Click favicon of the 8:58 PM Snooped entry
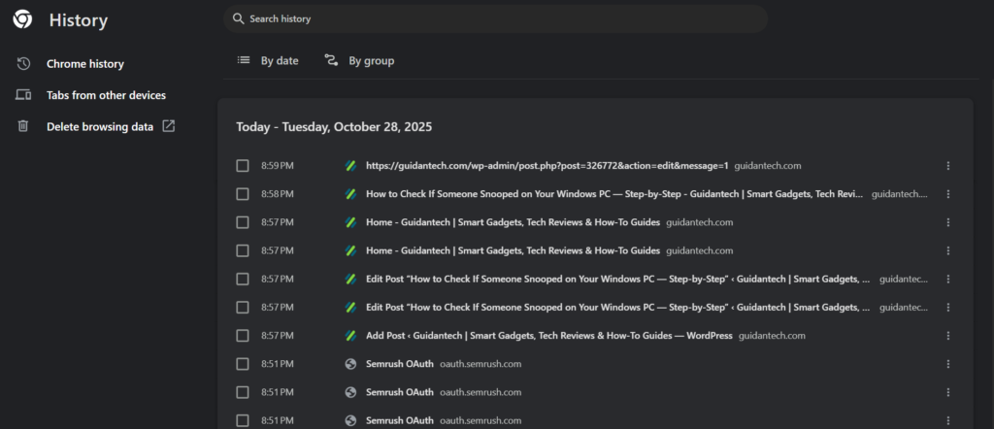 [350, 194]
